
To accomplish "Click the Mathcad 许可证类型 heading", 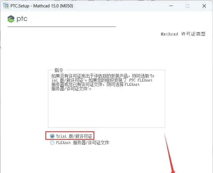I will [x=183, y=34].
